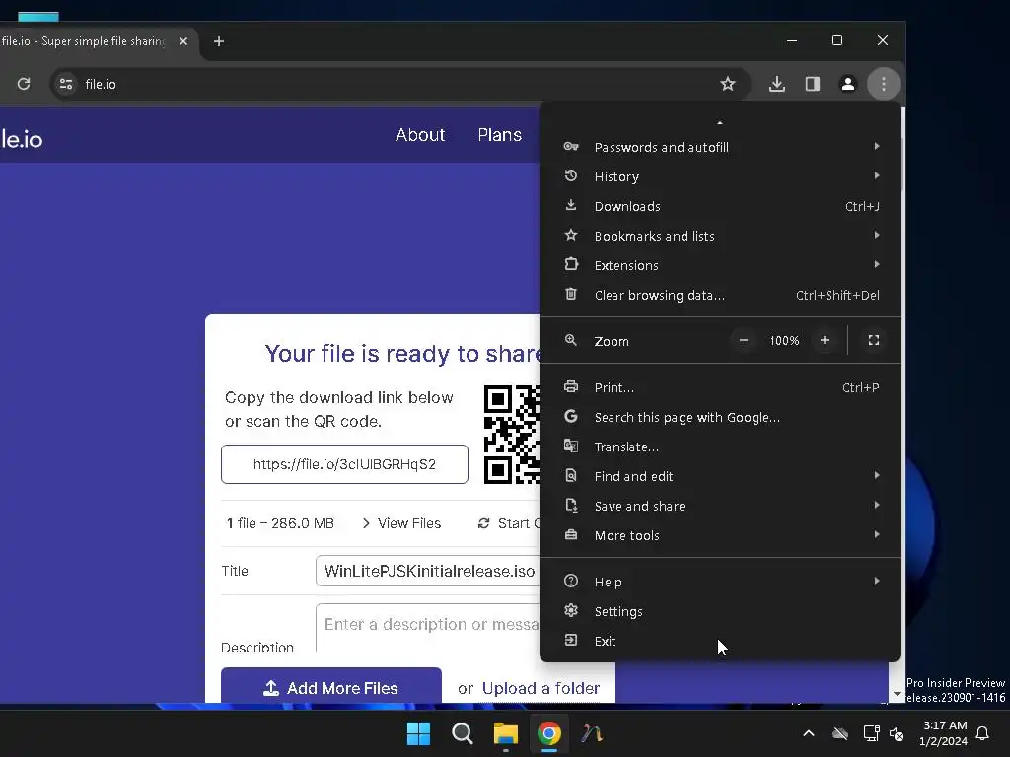Click the exit icon beside Exit
Screen dimensions: 1010x757
[x=571, y=640]
